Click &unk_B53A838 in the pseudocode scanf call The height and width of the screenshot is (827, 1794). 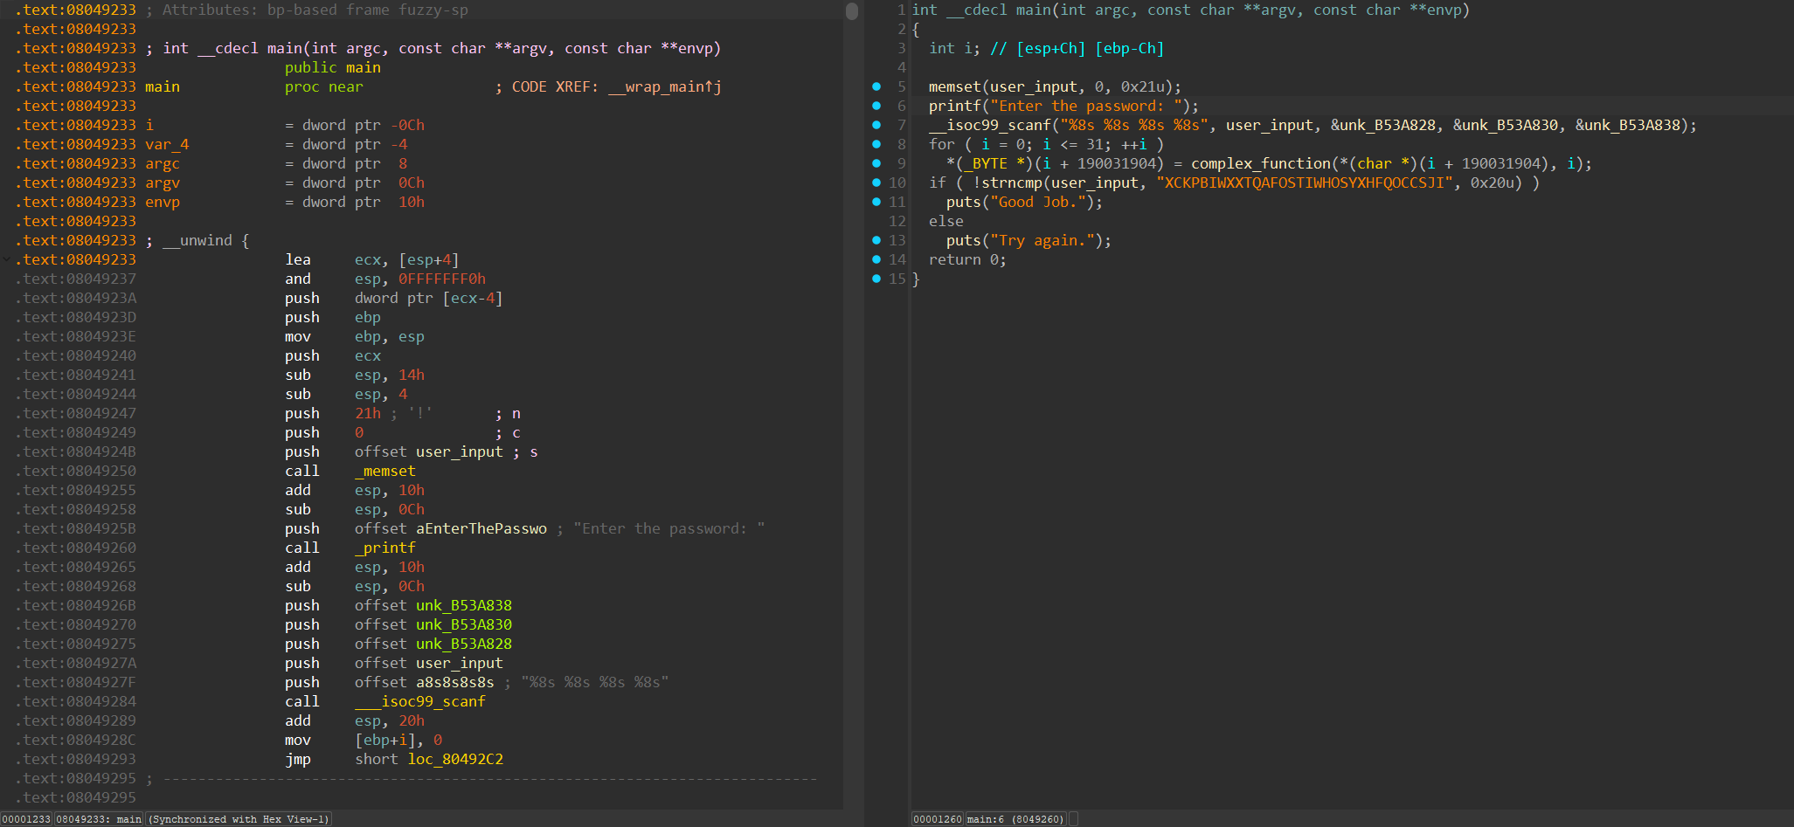(1627, 125)
